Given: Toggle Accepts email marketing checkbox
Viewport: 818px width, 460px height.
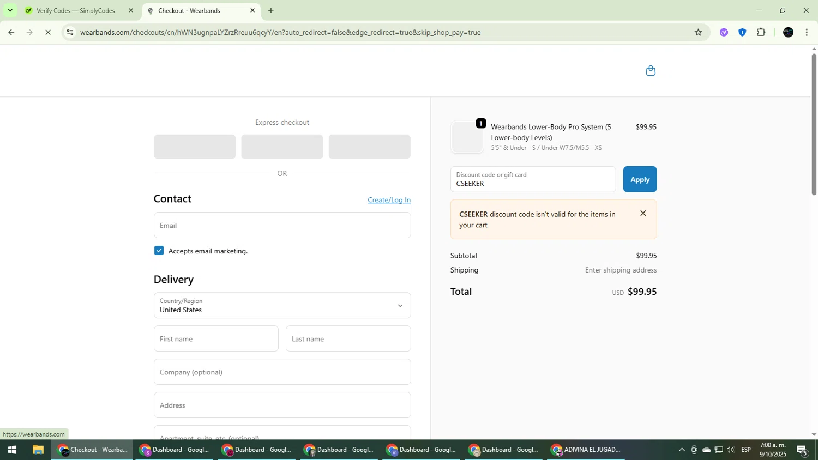Looking at the screenshot, I should [159, 251].
